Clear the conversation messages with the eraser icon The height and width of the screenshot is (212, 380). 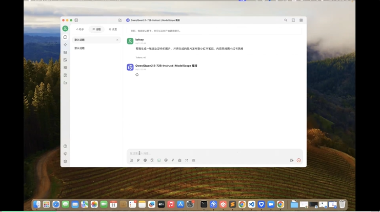179,160
